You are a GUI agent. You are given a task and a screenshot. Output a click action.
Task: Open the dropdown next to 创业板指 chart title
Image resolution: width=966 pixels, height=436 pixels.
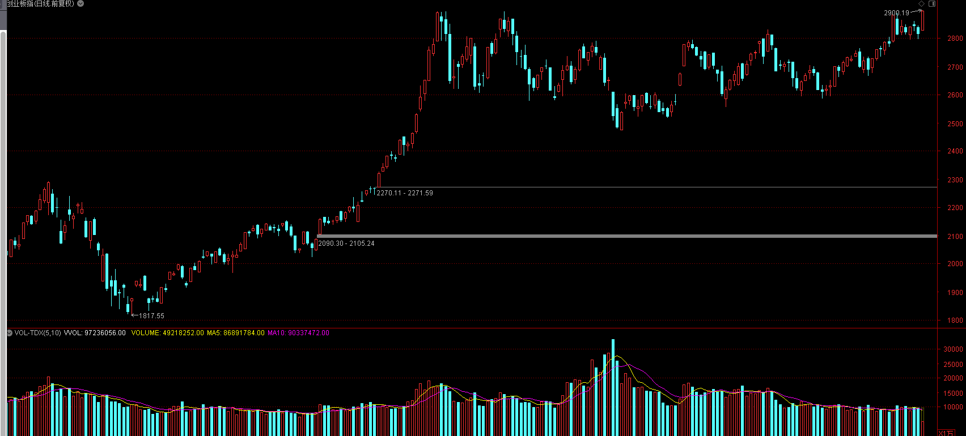tap(80, 3)
